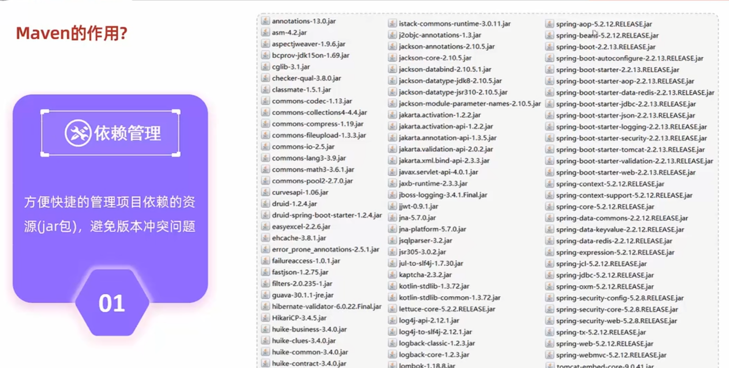Select file spring-boot-starter-tomcat-2.2.13.RELEASE.jar
Screen dimensions: 729x368
point(630,150)
